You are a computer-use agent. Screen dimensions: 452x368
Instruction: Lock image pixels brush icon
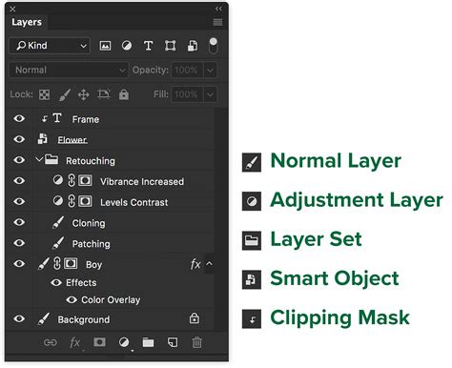pyautogui.click(x=65, y=94)
